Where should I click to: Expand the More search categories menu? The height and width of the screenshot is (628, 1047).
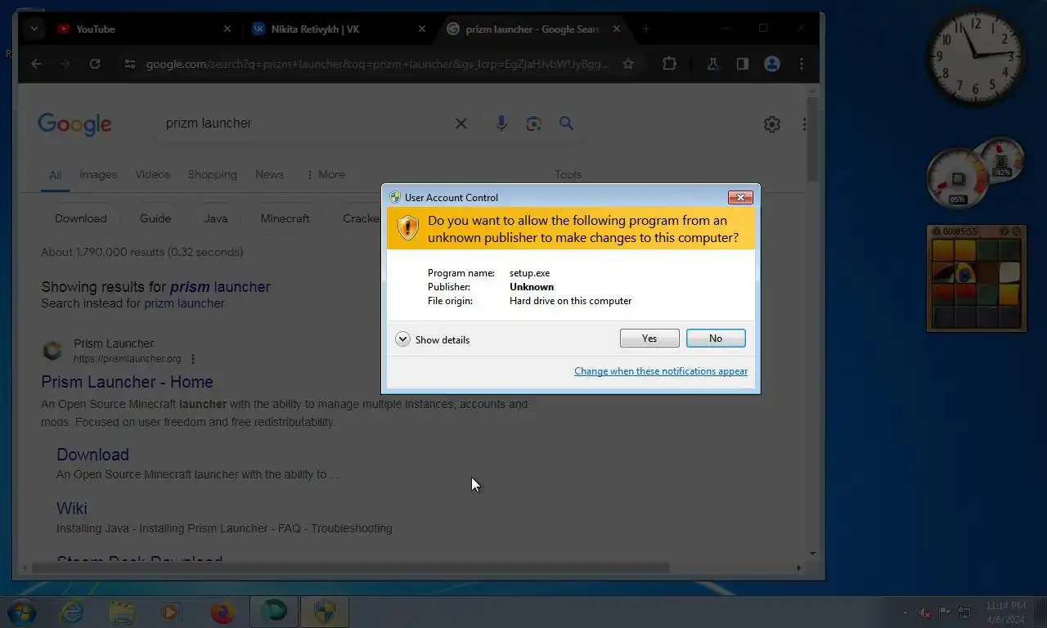click(326, 174)
